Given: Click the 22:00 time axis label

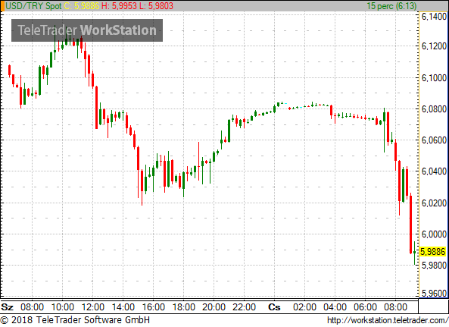Looking at the screenshot, I should coord(244,307).
